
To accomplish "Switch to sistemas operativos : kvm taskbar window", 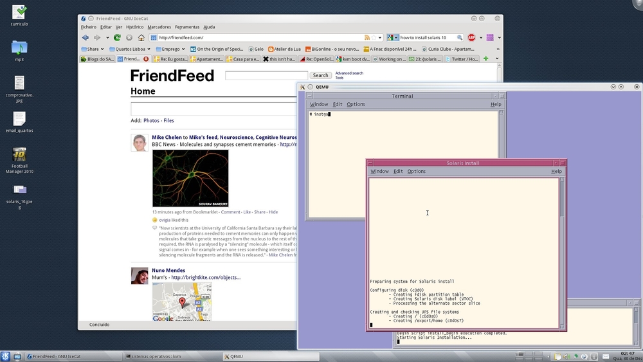I will tap(172, 356).
